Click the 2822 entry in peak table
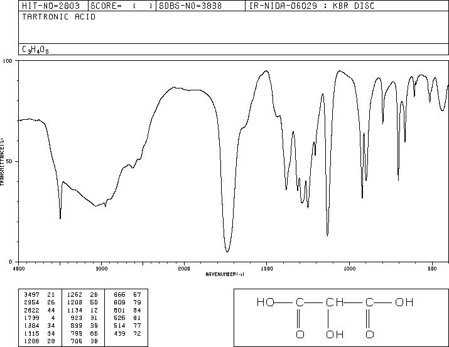This screenshot has height=347, width=449. tap(31, 310)
